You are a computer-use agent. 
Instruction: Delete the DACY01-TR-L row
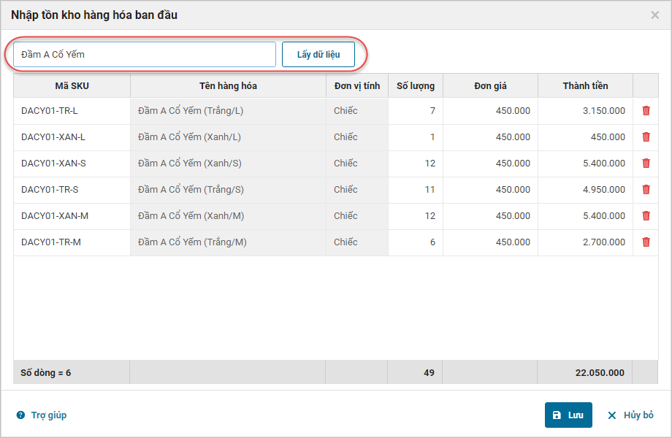pos(646,111)
